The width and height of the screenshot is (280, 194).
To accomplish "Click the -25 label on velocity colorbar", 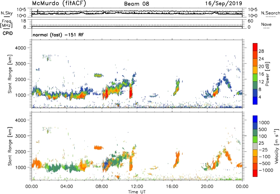I will tap(263, 150).
